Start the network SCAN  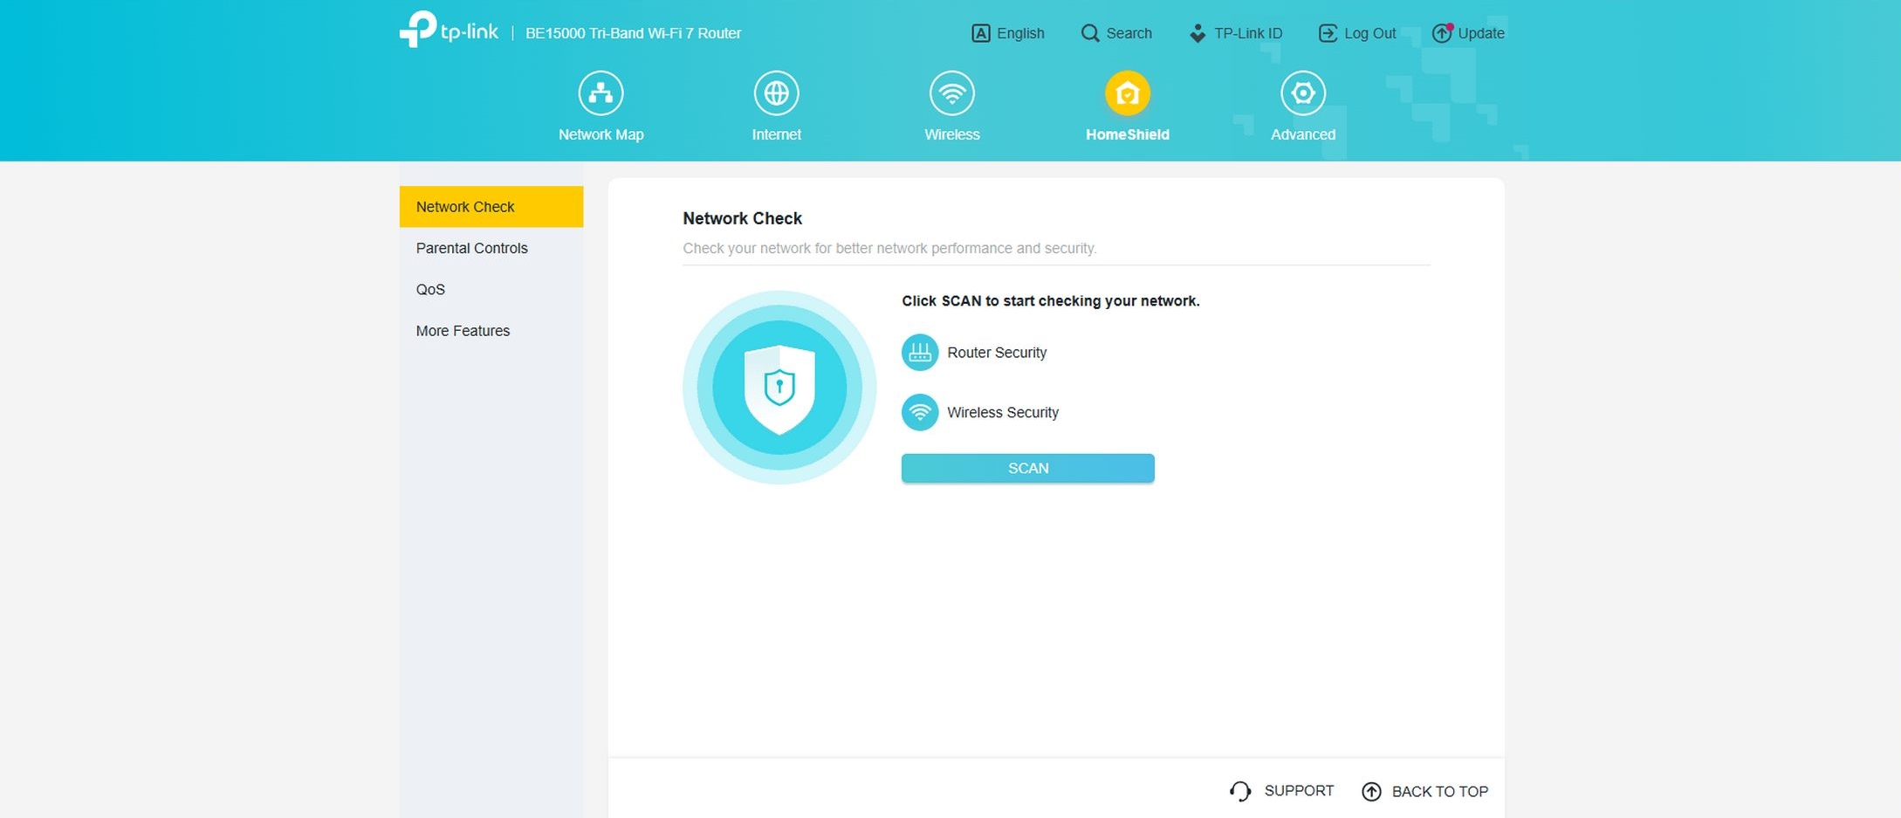pos(1027,468)
